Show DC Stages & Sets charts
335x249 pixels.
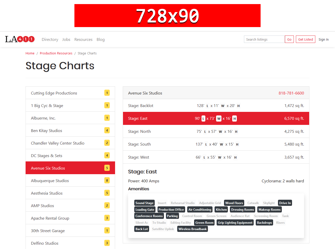[x=70, y=155]
